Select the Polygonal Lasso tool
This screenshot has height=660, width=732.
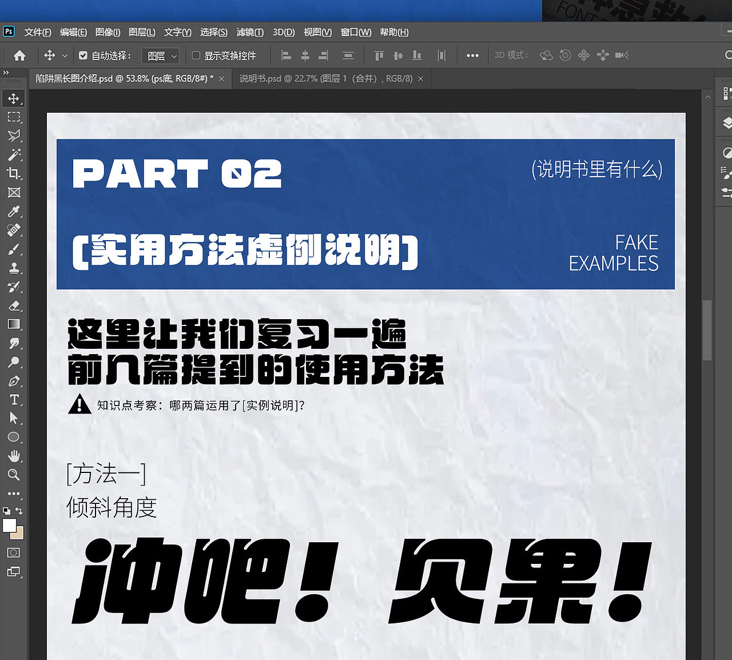coord(14,136)
